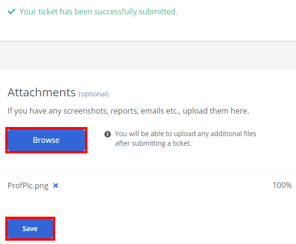Remove the ProfPic.png attachment
This screenshot has height=244, width=296.
56,186
